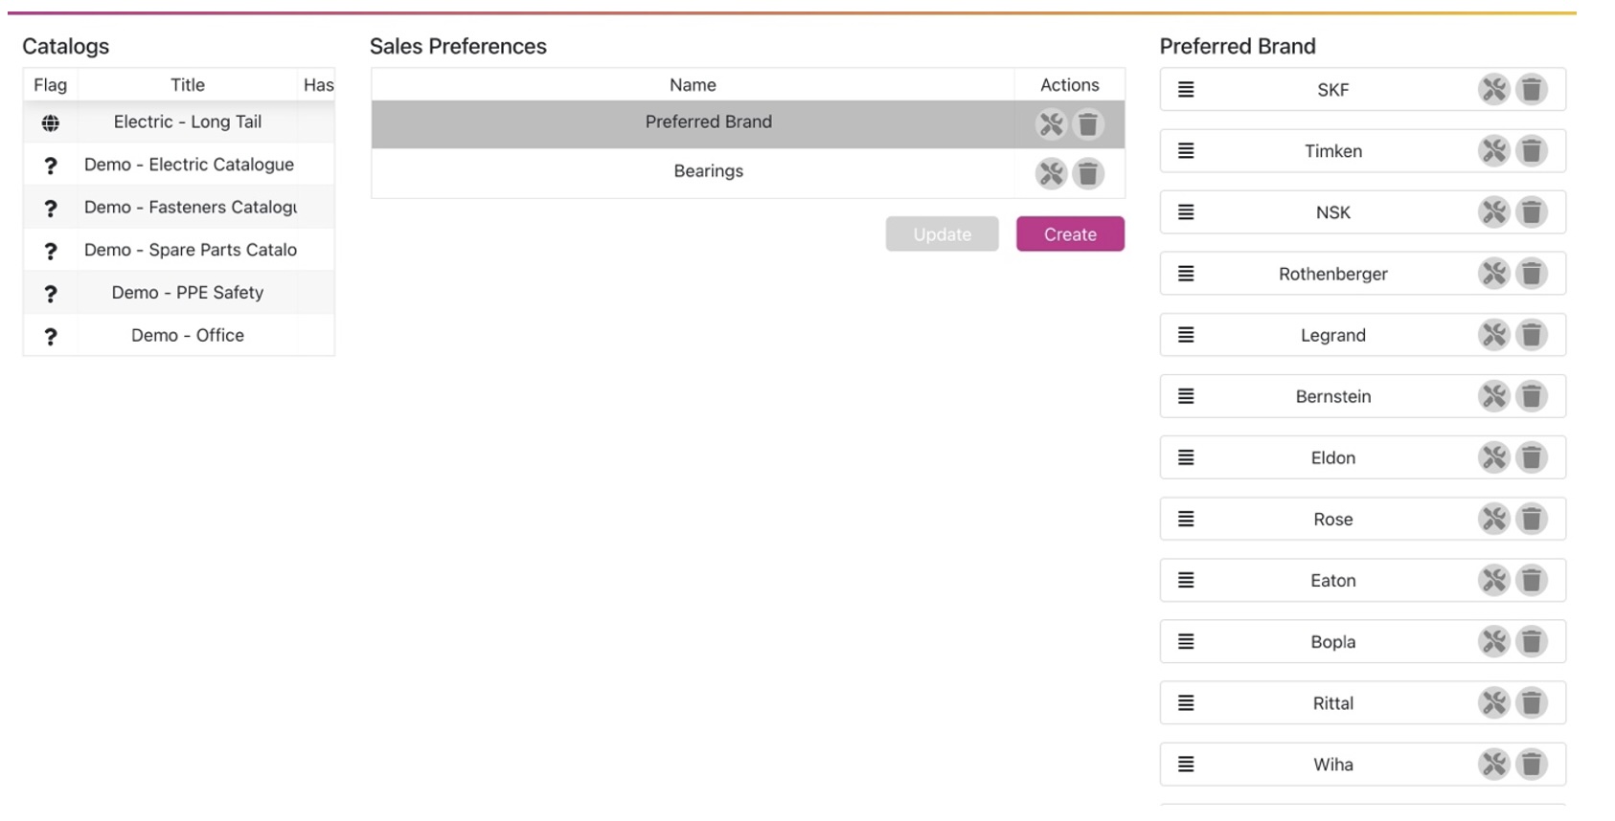This screenshot has height=821, width=1615.
Task: Edit the Legrand brand entry
Action: [x=1493, y=334]
